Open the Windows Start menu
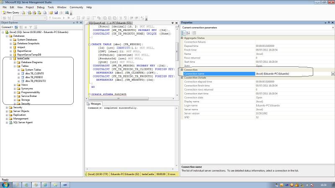335x188 pixels. pos(5,185)
